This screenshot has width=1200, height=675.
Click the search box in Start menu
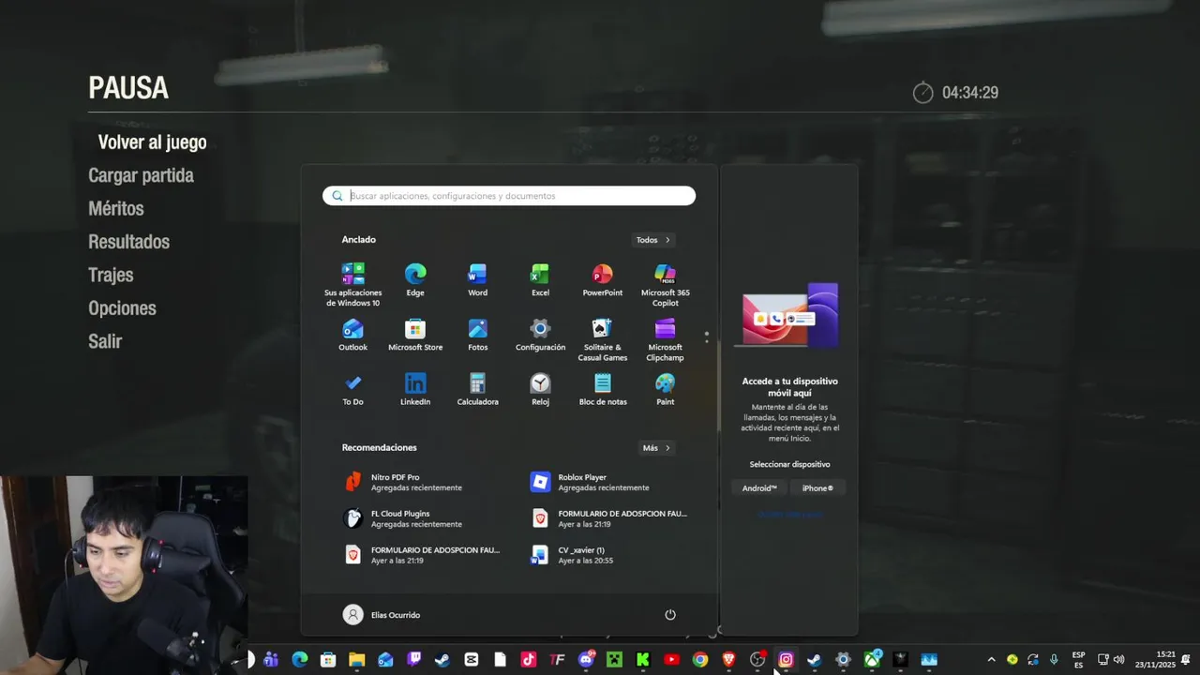click(x=509, y=196)
